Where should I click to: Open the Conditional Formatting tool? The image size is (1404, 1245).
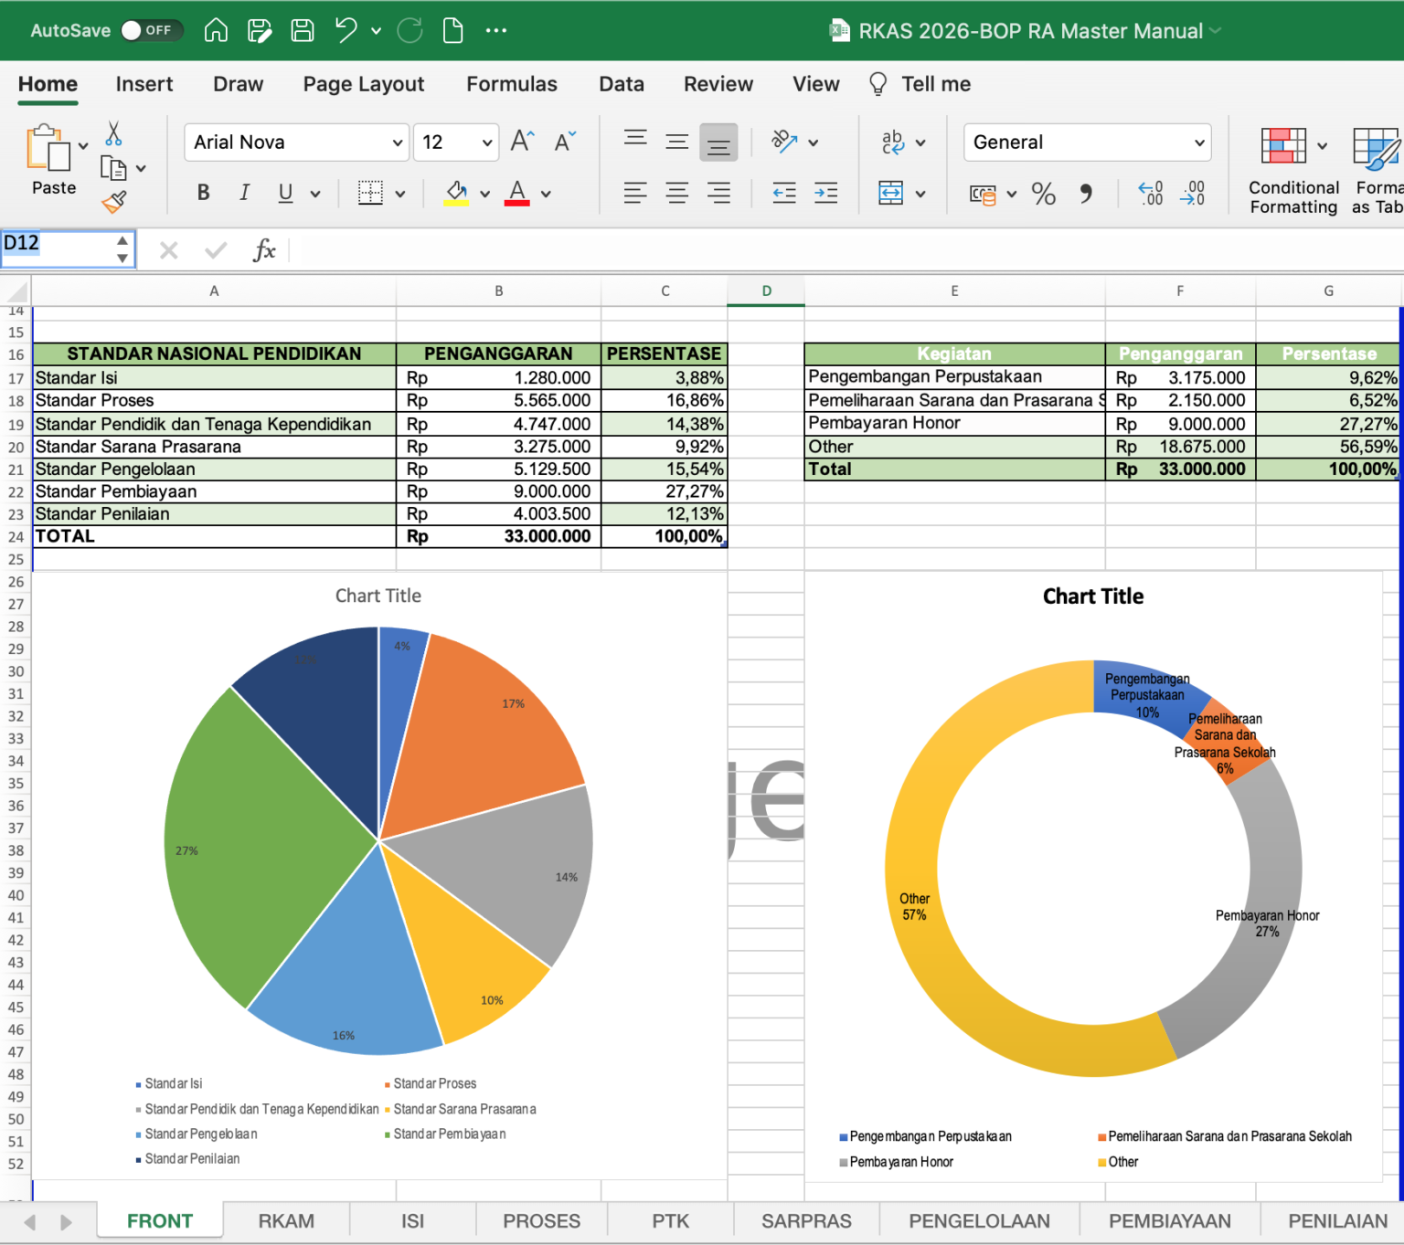point(1290,170)
